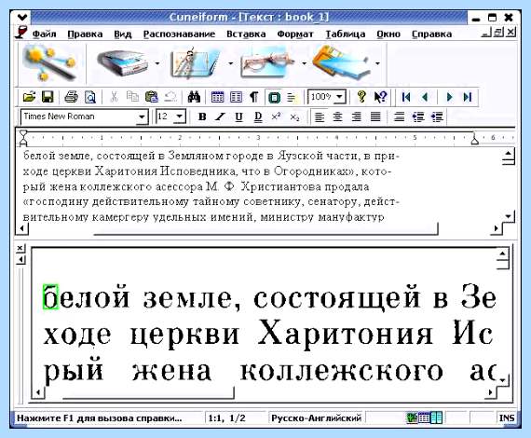Go to the previous page
The image size is (531, 438).
[425, 97]
